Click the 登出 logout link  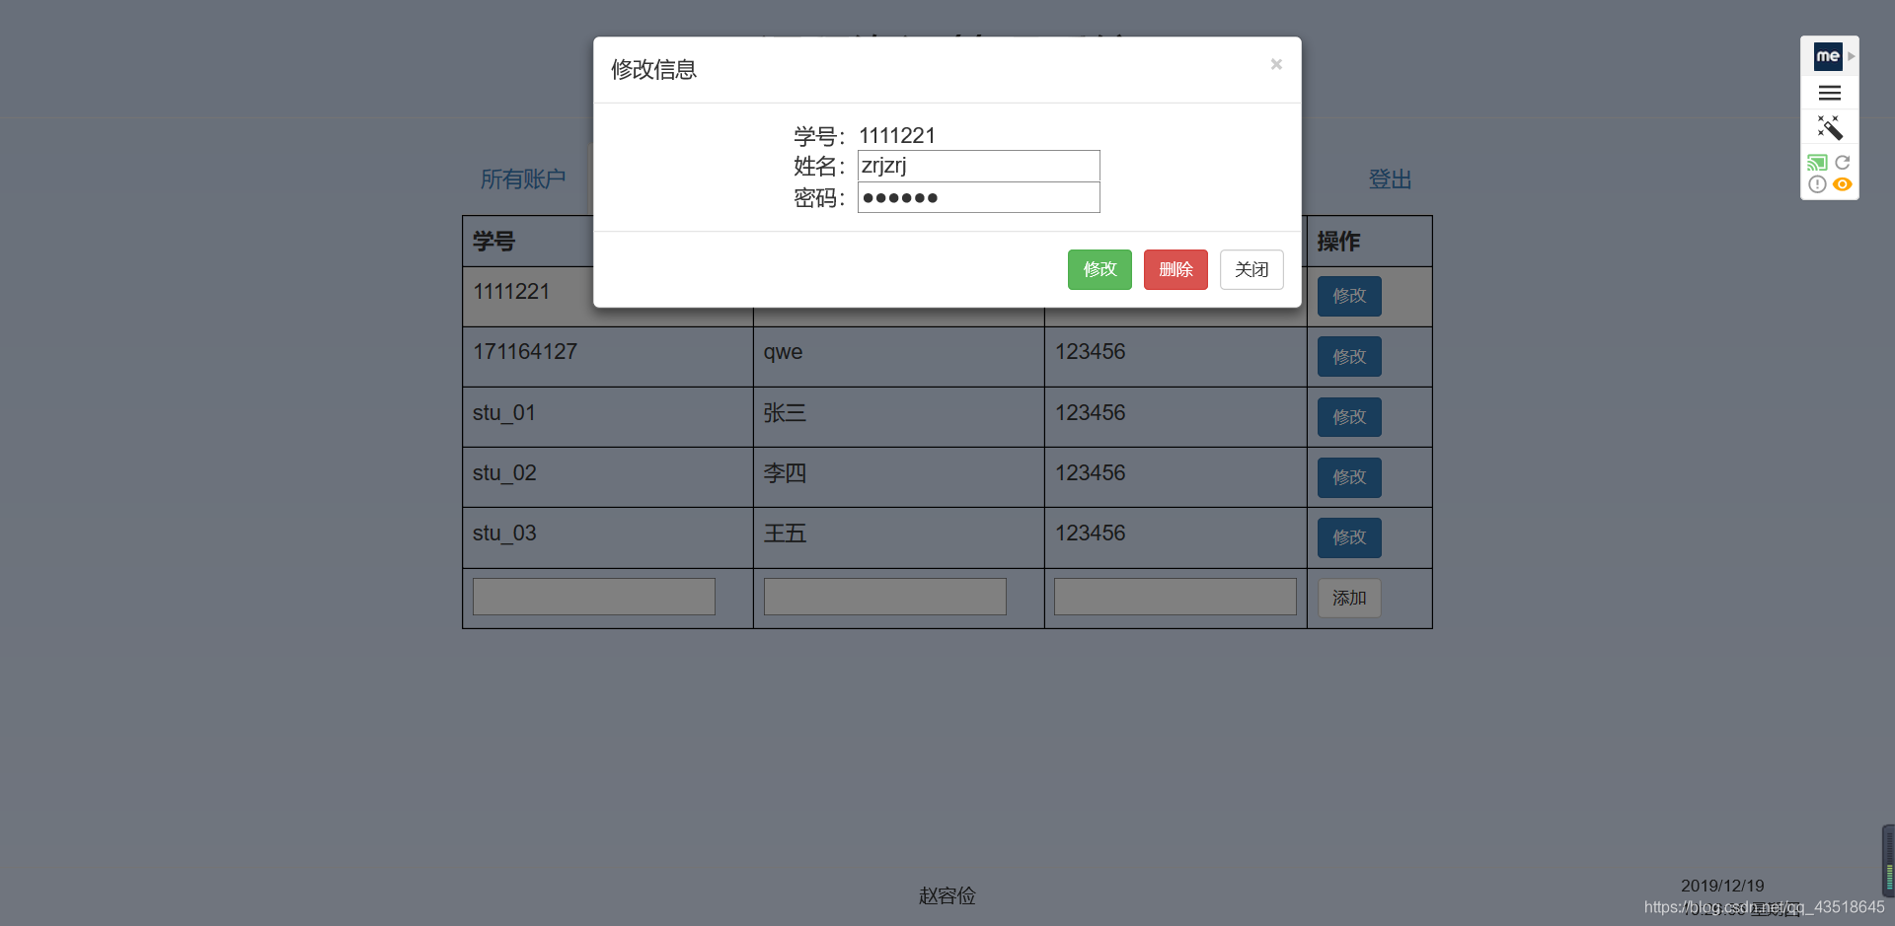(1390, 179)
